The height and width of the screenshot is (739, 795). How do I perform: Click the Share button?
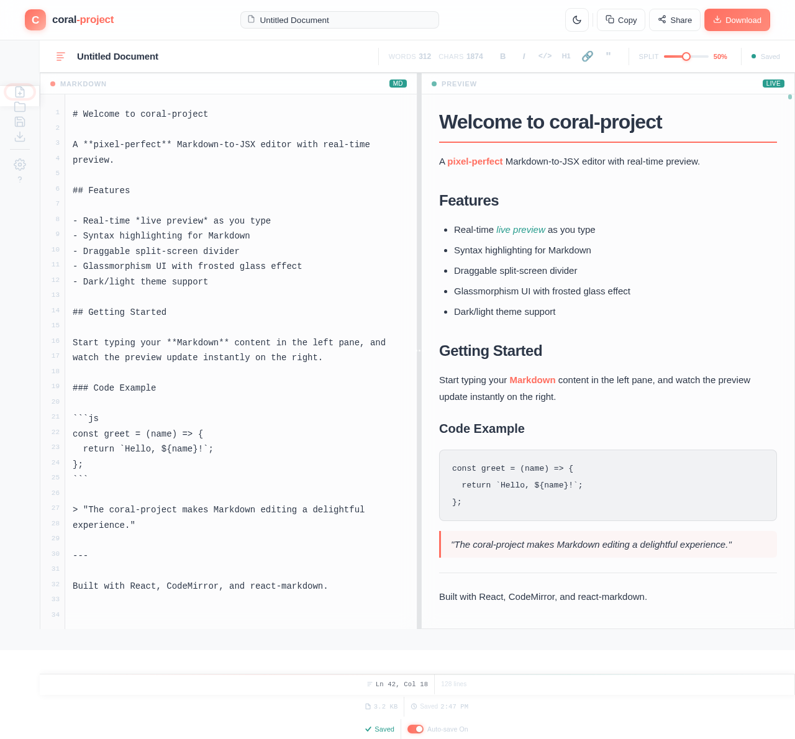(675, 20)
